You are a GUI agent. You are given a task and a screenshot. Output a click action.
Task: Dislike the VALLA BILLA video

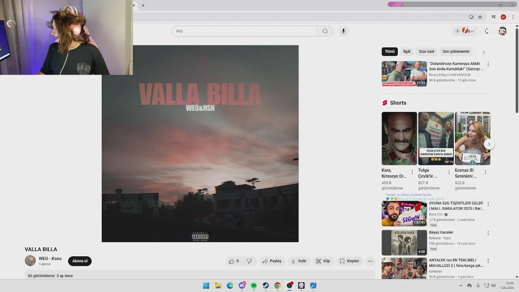tap(249, 261)
